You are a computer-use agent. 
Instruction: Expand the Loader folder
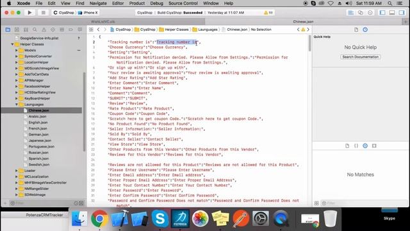[x=17, y=171]
